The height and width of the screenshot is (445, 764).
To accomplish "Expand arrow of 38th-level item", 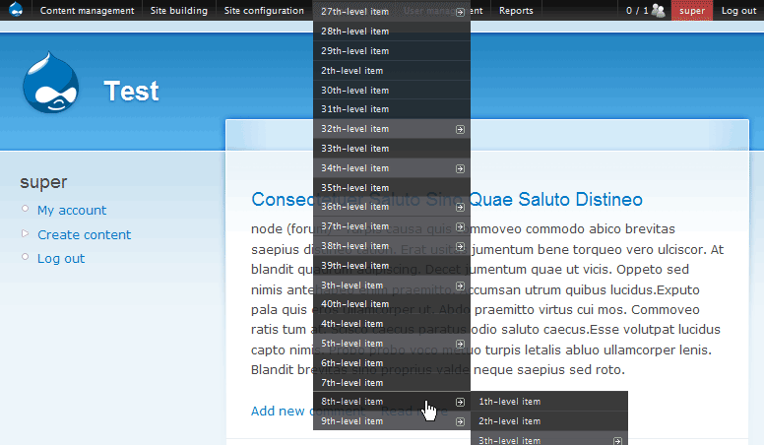I will [460, 246].
